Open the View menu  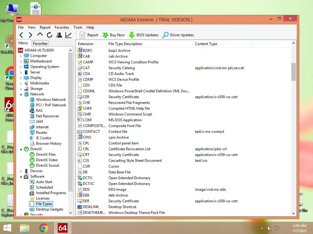(x=31, y=27)
